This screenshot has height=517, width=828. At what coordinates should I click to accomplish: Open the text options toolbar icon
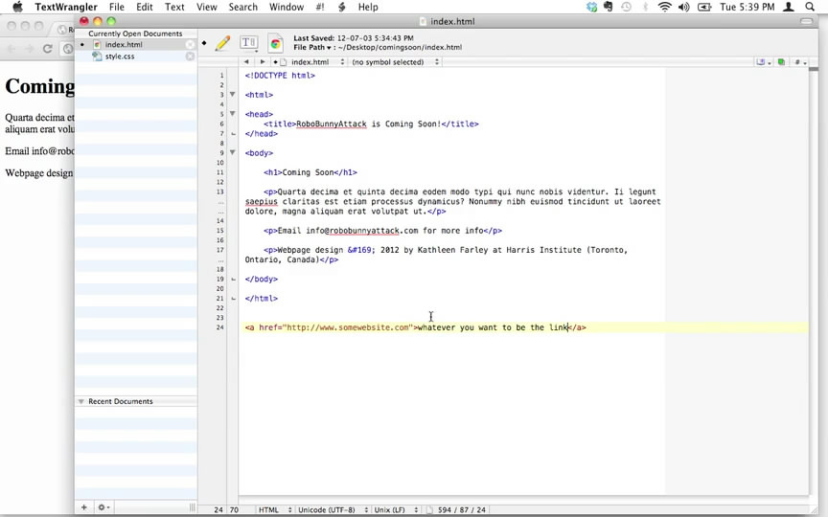249,42
